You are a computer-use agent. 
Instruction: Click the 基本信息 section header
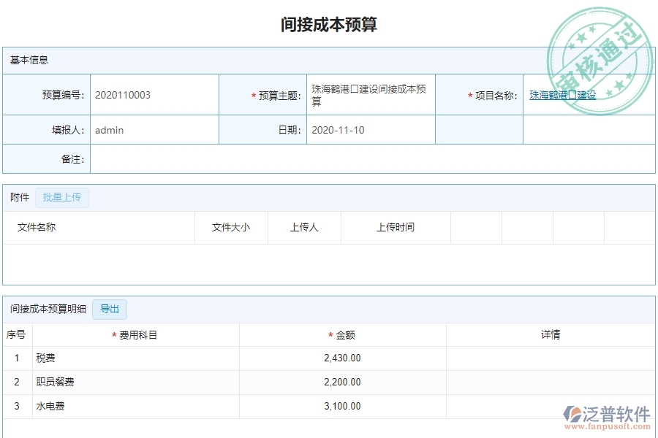click(28, 60)
